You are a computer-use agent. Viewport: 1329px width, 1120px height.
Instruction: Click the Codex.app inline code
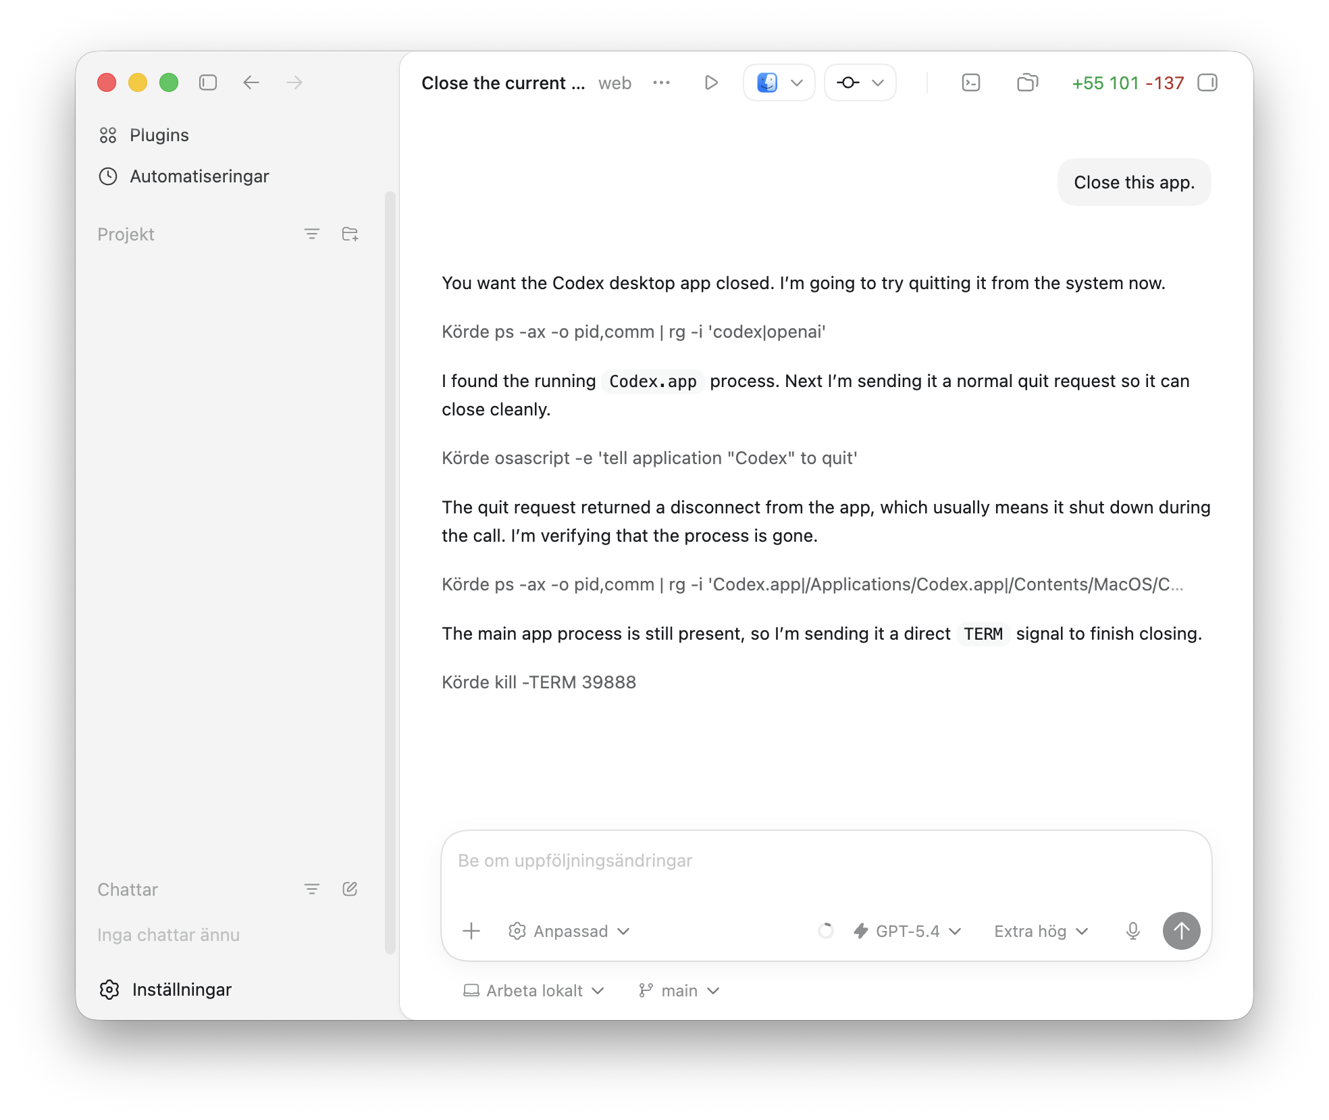(652, 382)
